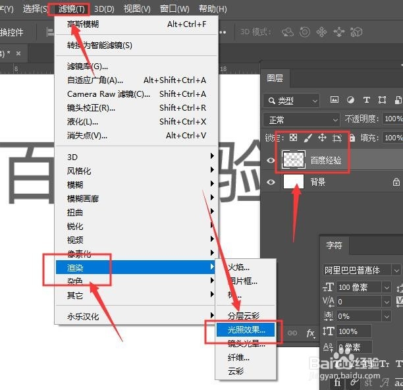
Task: Toggle lock image pixels brush icon
Action: [x=308, y=138]
